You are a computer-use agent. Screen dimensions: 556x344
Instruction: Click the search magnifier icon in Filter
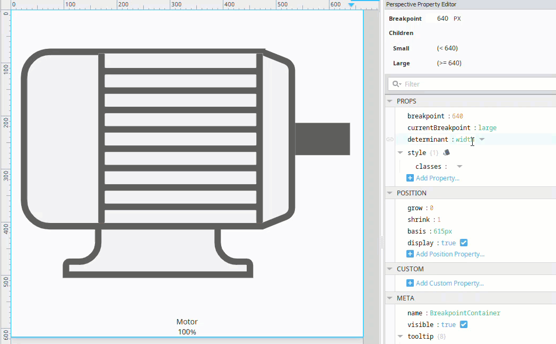[x=396, y=84]
